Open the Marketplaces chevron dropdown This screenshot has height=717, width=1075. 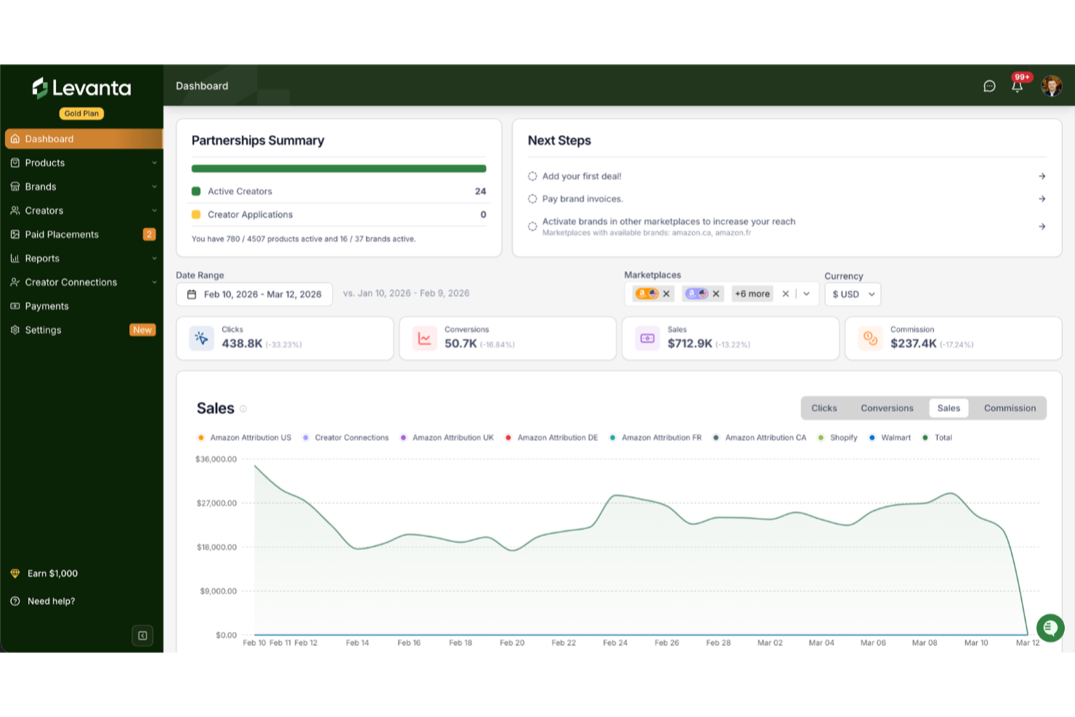[806, 293]
